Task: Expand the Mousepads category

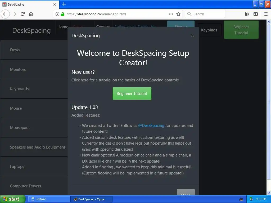Action: tap(34, 128)
